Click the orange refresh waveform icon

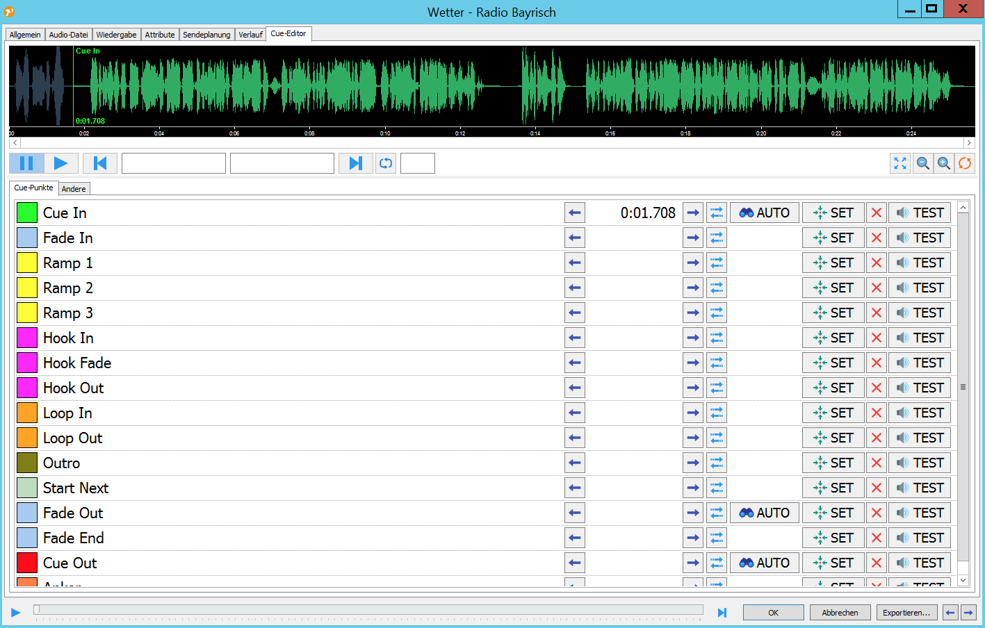(x=965, y=163)
